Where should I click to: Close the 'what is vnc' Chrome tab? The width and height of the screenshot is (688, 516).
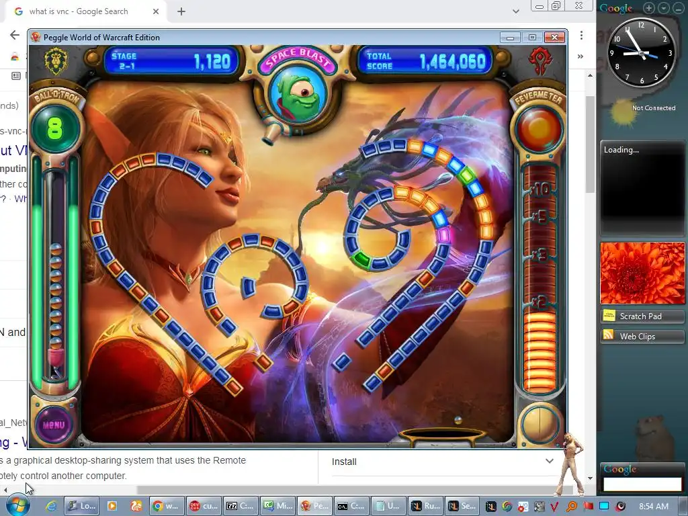[156, 11]
